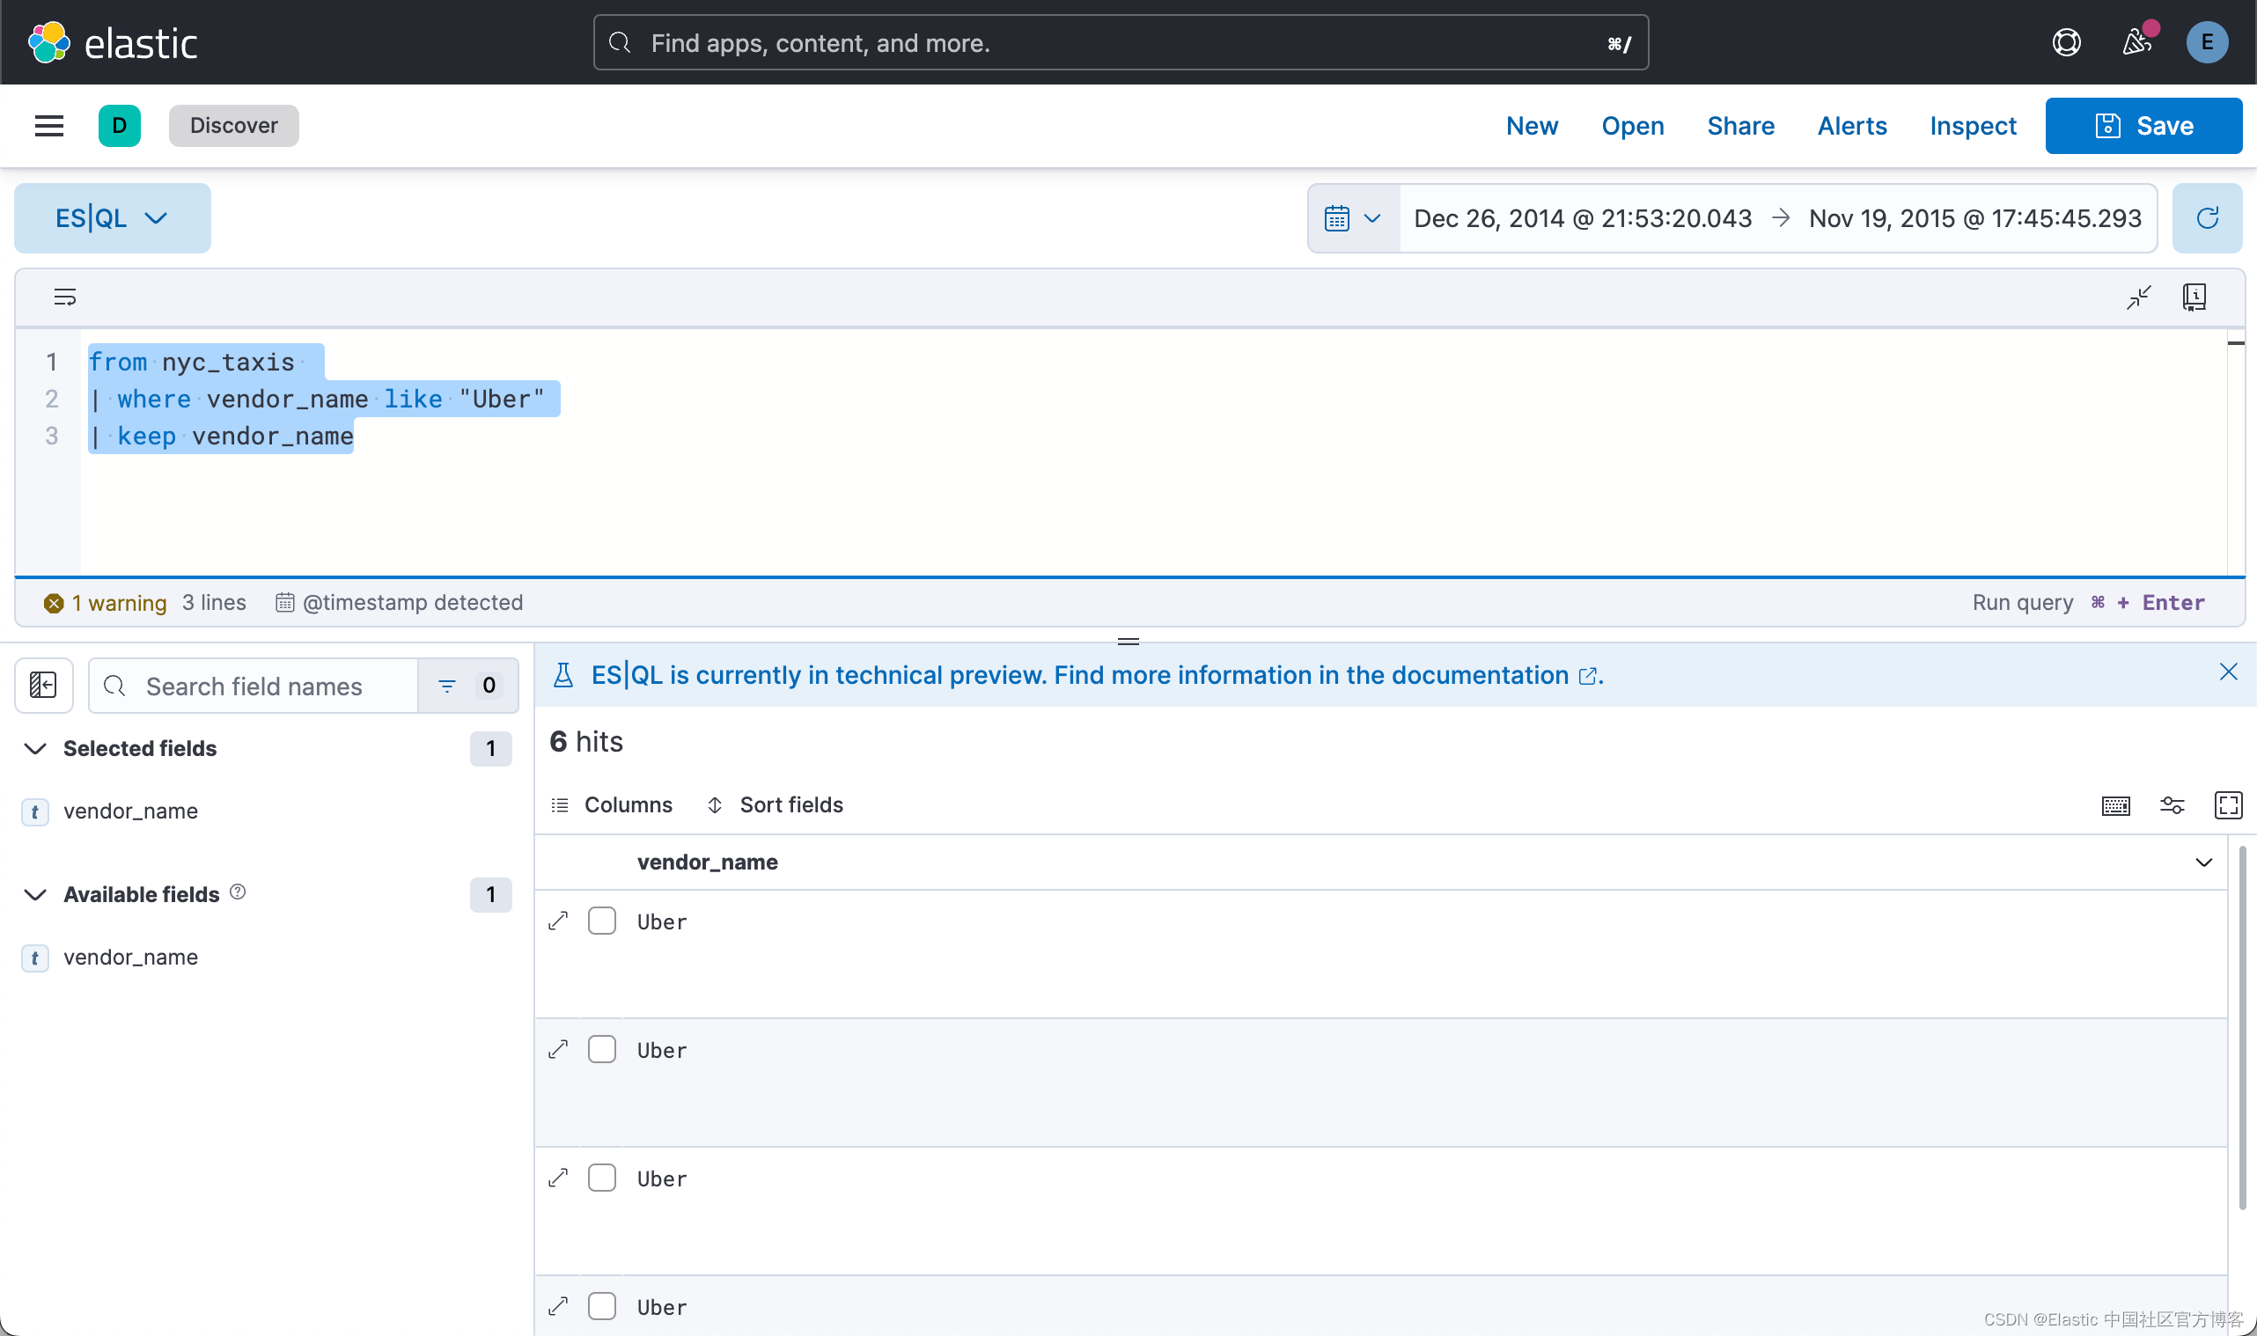The height and width of the screenshot is (1336, 2257).
Task: Open the ES|QL documentation book icon
Action: click(x=2194, y=297)
